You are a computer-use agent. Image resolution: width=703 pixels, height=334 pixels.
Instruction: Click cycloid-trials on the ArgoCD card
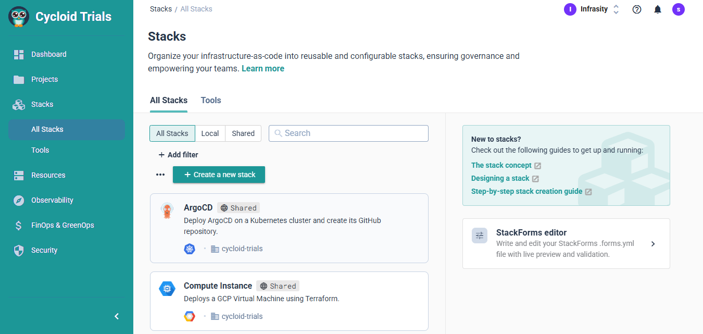pos(242,249)
